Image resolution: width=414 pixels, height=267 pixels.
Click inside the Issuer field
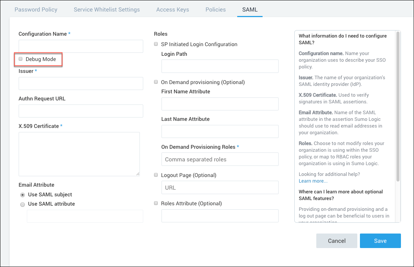pyautogui.click(x=81, y=83)
